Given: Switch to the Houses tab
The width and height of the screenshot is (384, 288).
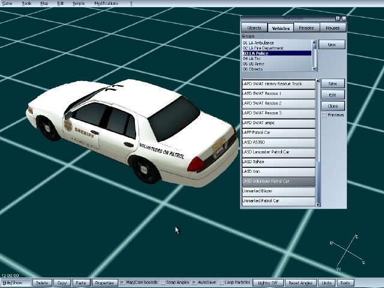Looking at the screenshot, I should (x=332, y=28).
